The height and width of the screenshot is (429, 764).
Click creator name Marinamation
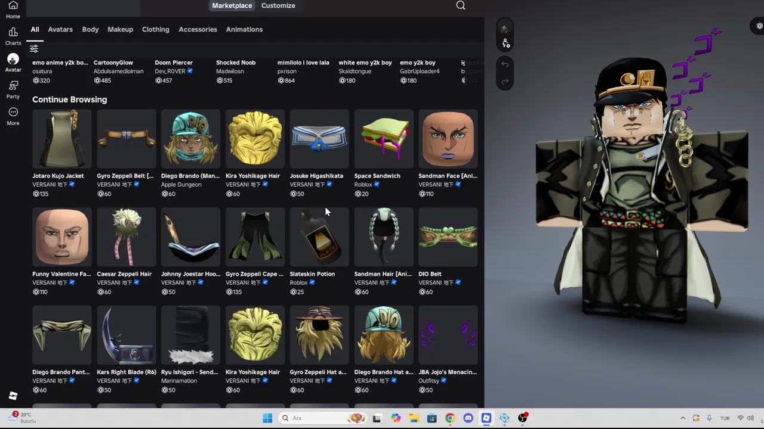click(x=178, y=381)
